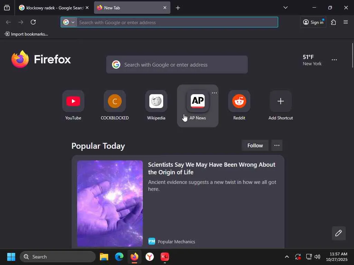Switch to the New Tab tab

(x=132, y=8)
